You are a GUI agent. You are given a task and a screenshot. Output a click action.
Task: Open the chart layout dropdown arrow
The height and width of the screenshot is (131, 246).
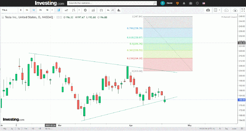pyautogui.click(x=219, y=10)
